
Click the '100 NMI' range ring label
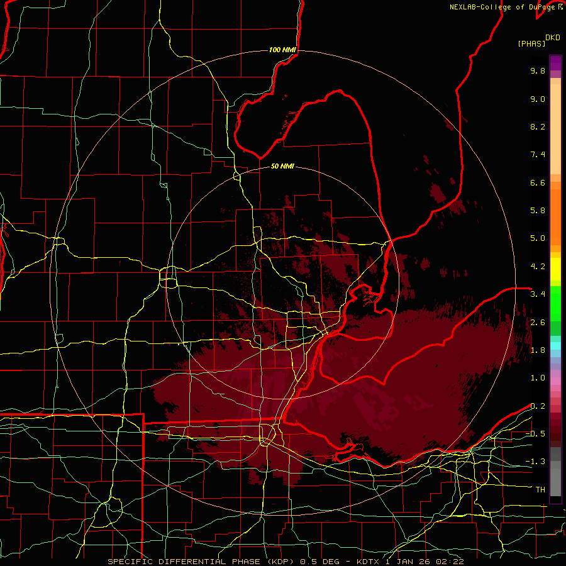[x=282, y=50]
